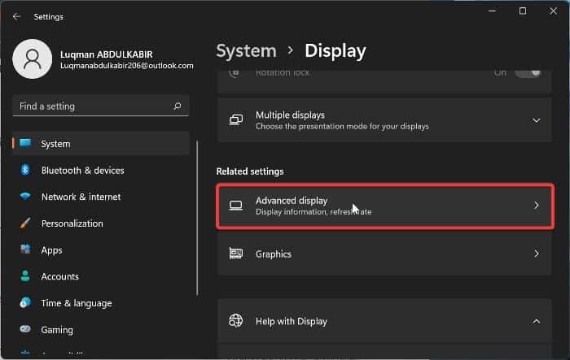This screenshot has height=360, width=570.
Task: Click the Time & language globe icon
Action: coord(25,302)
